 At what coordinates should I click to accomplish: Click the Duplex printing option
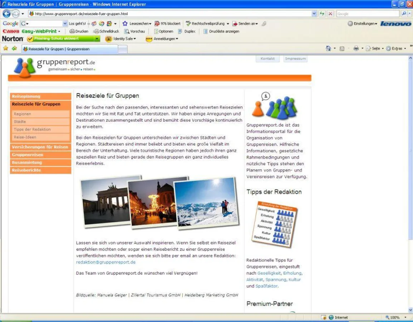point(187,31)
